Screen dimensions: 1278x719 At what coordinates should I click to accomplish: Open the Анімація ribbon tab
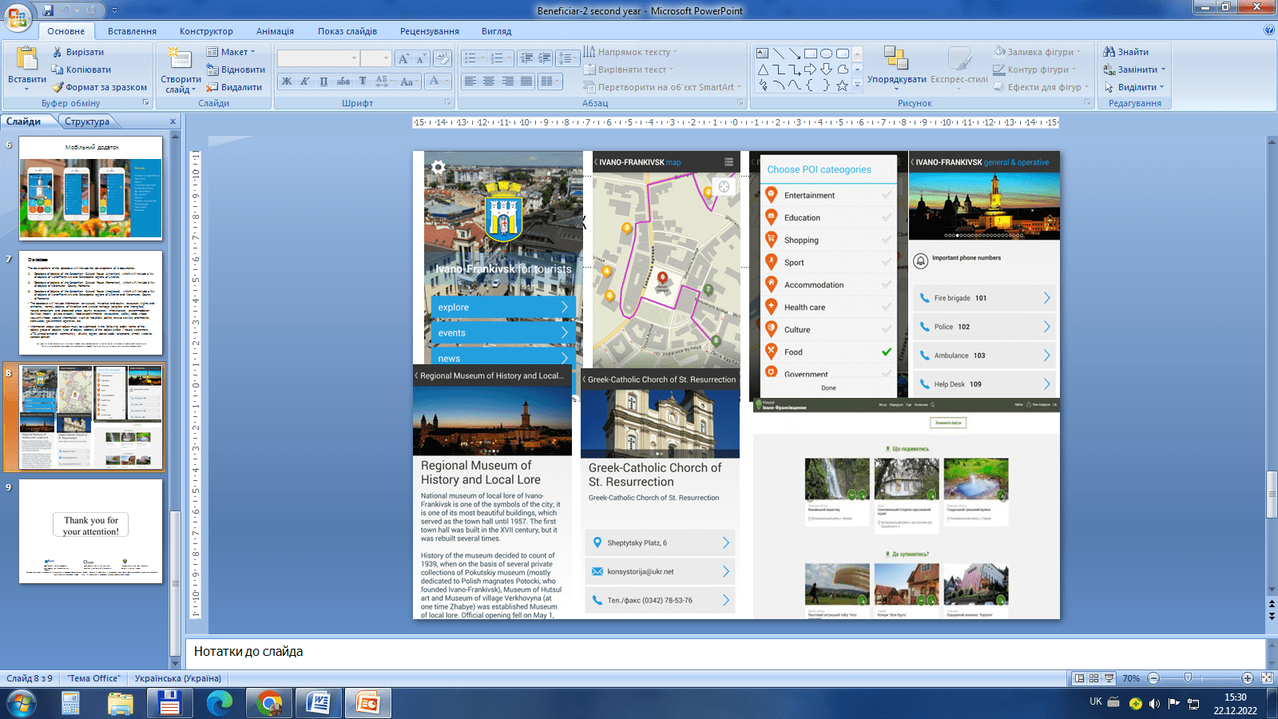[x=275, y=31]
